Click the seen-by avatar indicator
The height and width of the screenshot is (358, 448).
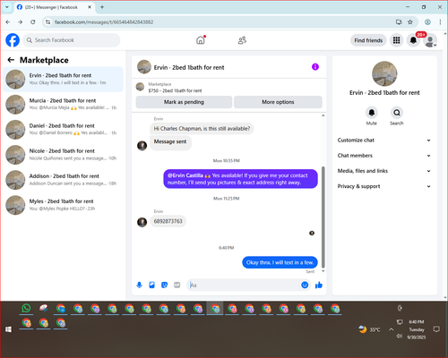[312, 234]
